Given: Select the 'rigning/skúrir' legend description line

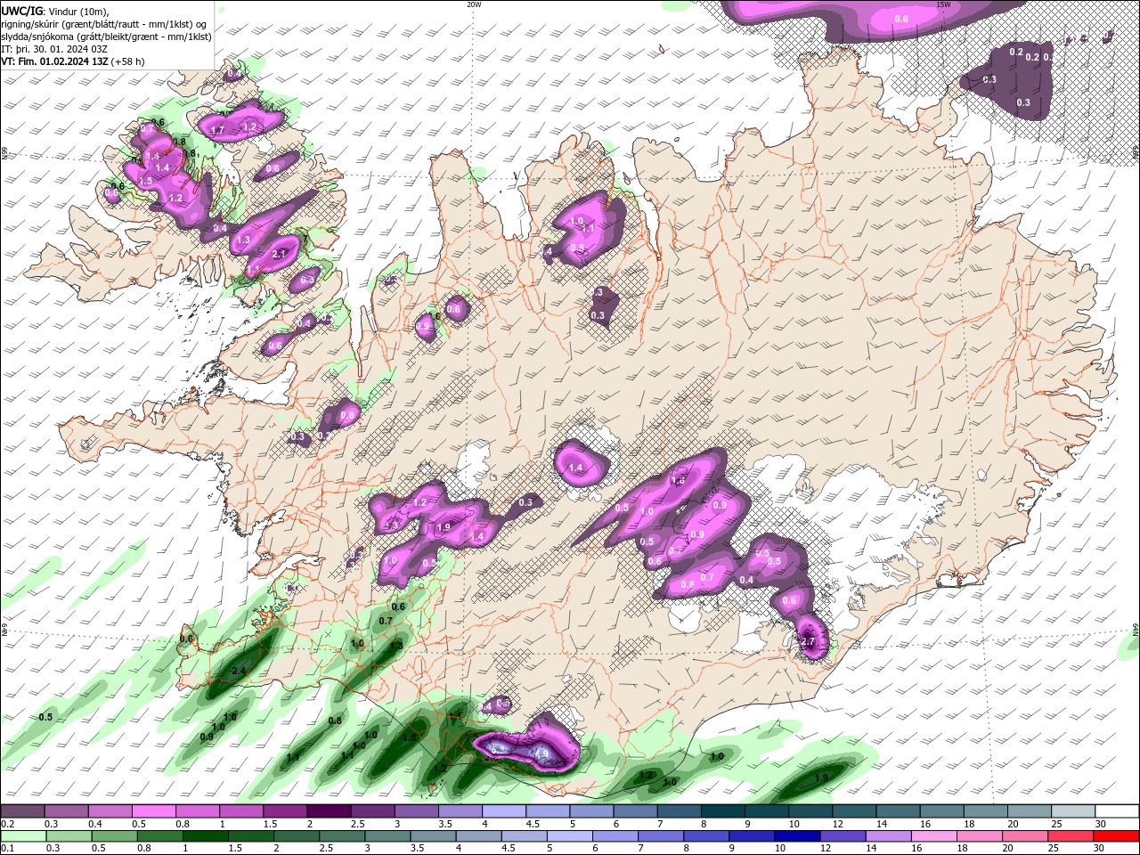Looking at the screenshot, I should tap(104, 24).
